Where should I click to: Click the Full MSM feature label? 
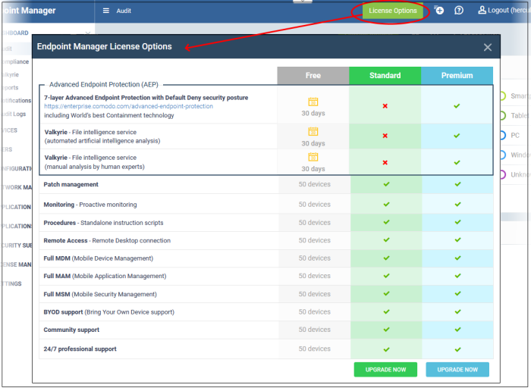click(100, 294)
